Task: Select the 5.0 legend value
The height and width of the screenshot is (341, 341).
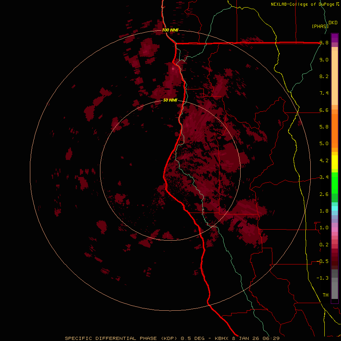Action: (324, 144)
